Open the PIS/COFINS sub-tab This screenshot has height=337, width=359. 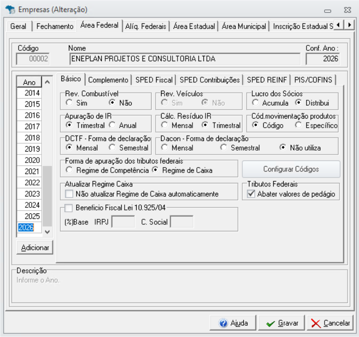[x=313, y=80]
